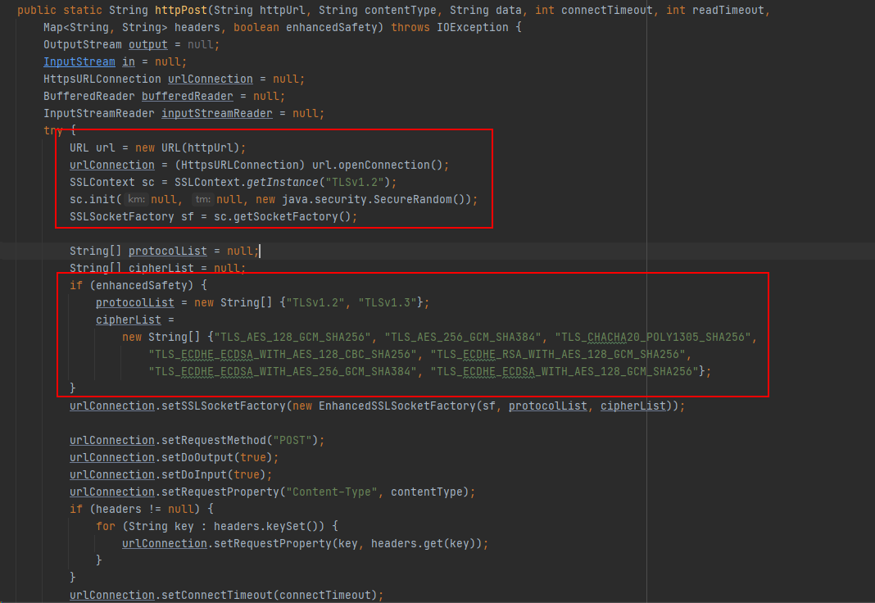Click java.security.SecureRandom() constructor
Image resolution: width=875 pixels, height=603 pixels.
[x=377, y=200]
